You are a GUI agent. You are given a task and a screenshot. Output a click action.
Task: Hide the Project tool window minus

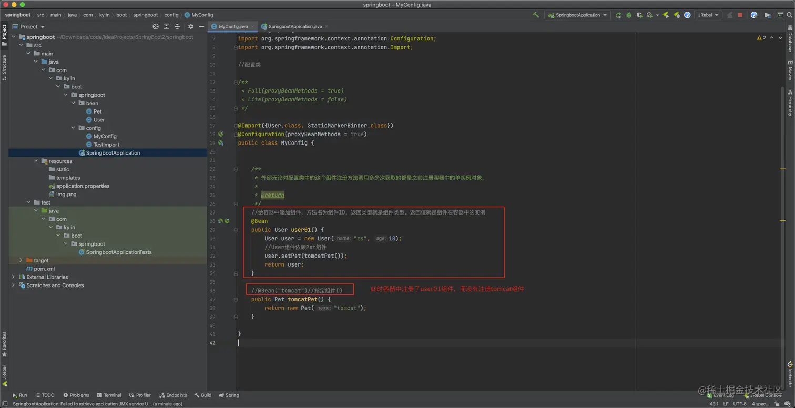pos(201,26)
